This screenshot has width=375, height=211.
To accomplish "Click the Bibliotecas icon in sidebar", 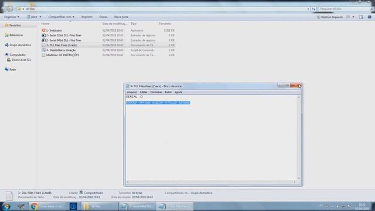I will coord(6,35).
